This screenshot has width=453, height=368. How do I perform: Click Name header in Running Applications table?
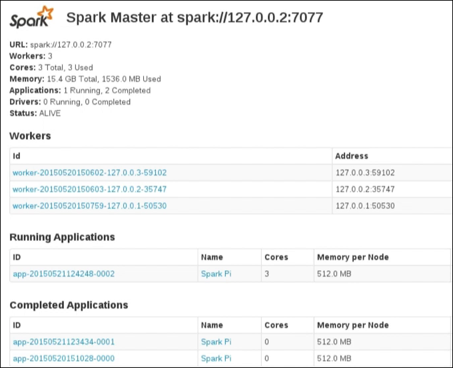212,257
